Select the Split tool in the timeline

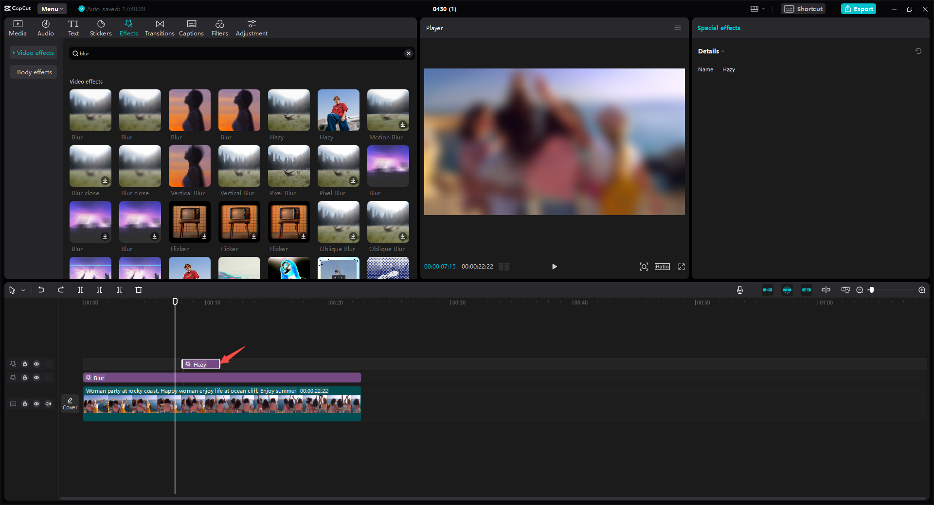click(80, 290)
